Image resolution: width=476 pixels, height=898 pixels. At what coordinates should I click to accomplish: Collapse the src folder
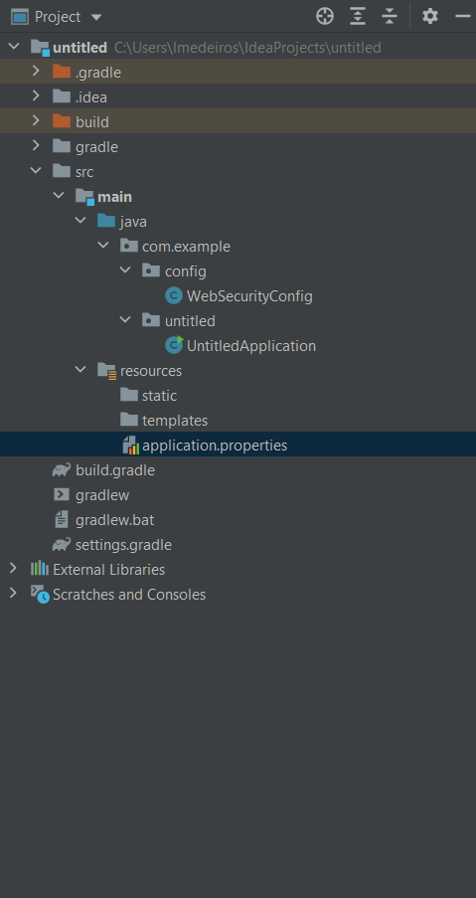[36, 171]
